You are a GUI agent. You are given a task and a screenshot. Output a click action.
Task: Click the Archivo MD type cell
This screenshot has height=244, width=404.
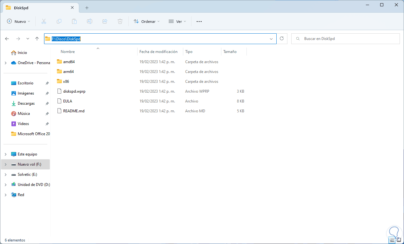[x=195, y=111]
